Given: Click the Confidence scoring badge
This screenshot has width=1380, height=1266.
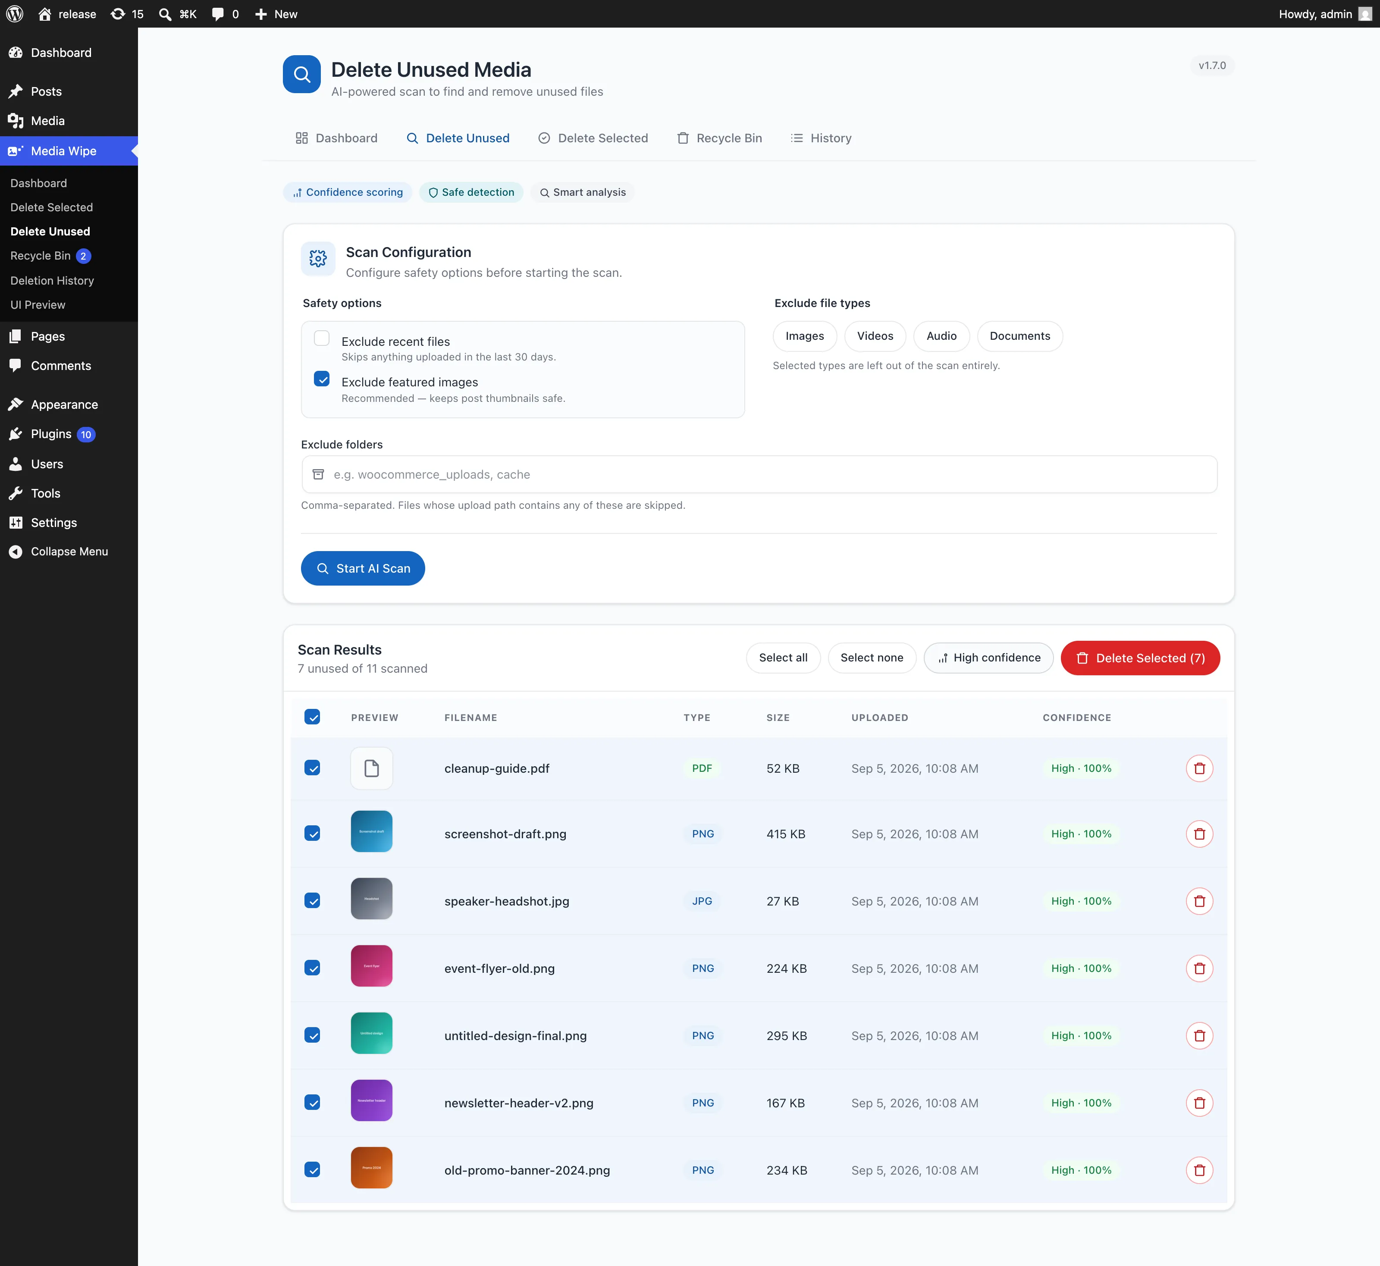Looking at the screenshot, I should [348, 192].
